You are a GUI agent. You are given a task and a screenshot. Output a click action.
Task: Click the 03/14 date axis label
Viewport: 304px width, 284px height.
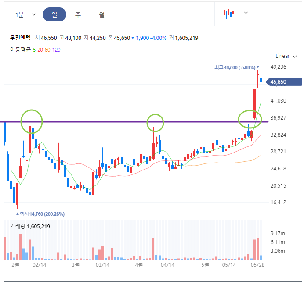[x=102, y=265]
